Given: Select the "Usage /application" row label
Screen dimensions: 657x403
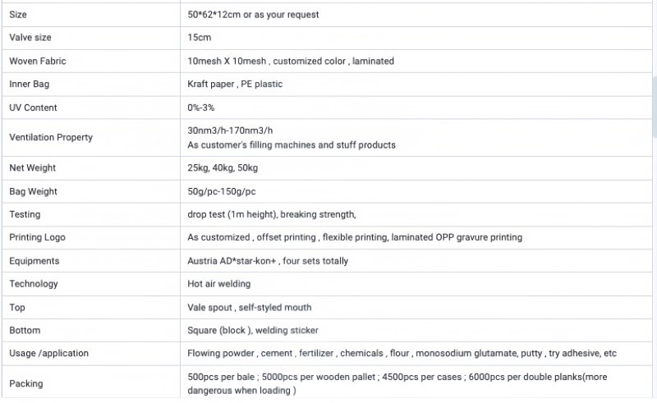Looking at the screenshot, I should click(x=48, y=353).
